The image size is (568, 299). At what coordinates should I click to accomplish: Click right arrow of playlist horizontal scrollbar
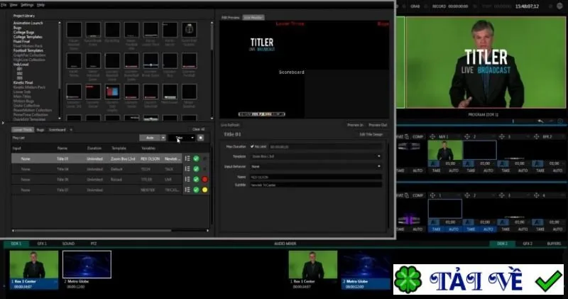pyautogui.click(x=207, y=231)
